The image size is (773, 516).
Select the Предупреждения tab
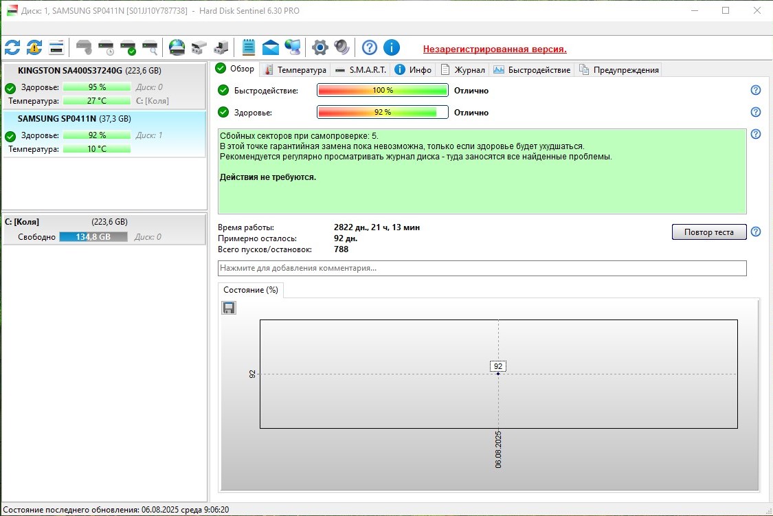[x=620, y=69]
